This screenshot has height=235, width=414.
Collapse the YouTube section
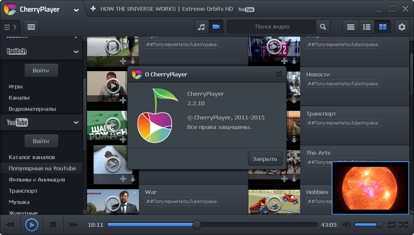point(76,122)
